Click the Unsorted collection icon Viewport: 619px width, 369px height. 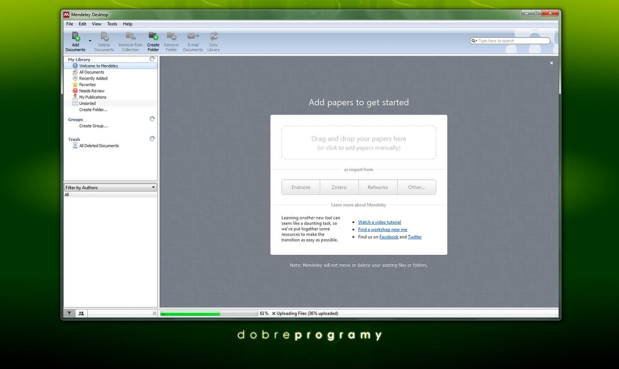[x=75, y=103]
